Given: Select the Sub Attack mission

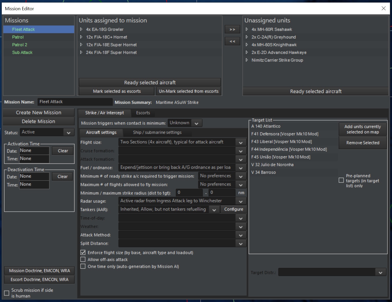Looking at the screenshot, I should point(39,53).
